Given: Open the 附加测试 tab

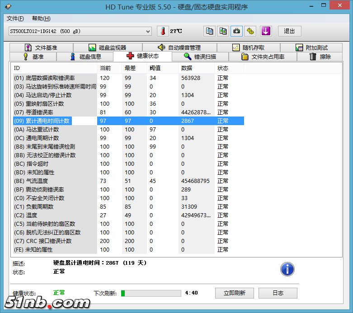Looking at the screenshot, I should pos(311,47).
